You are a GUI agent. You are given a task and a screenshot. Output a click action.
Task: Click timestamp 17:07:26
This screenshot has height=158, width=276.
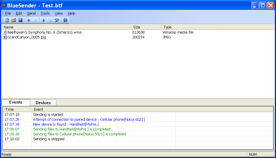(x=12, y=119)
